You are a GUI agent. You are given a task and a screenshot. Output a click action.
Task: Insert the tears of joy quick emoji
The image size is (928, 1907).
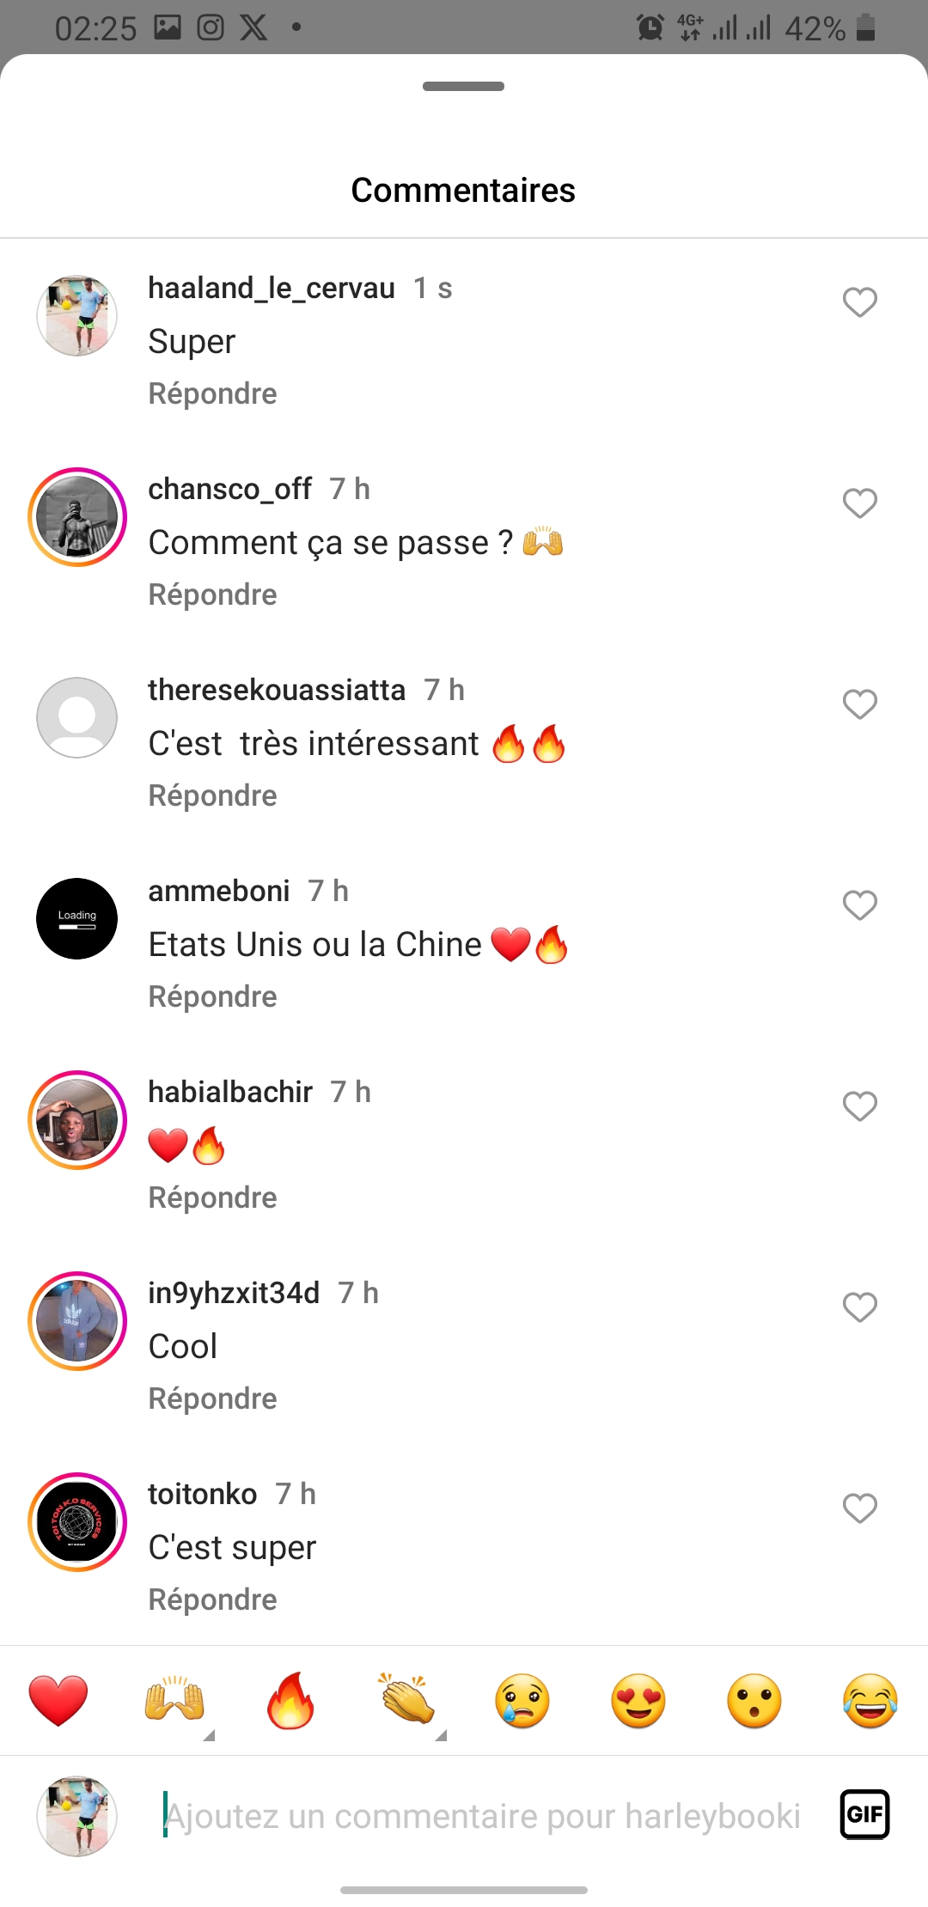(x=870, y=1701)
